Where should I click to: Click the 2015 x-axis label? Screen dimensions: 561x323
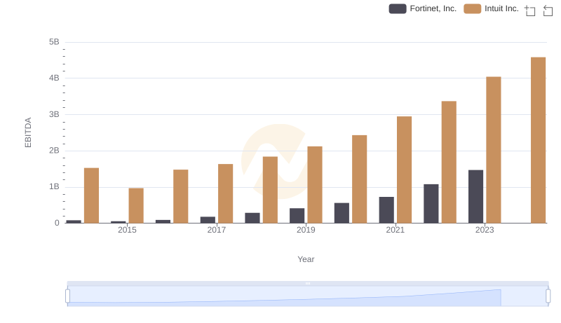[127, 230]
